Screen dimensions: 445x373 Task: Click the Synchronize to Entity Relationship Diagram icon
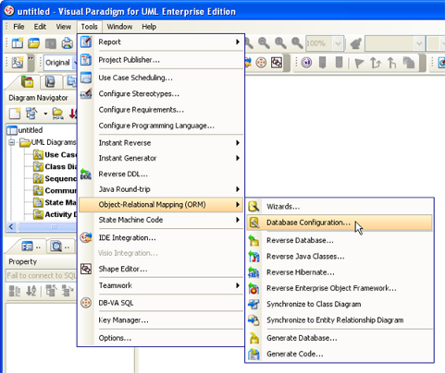(253, 320)
